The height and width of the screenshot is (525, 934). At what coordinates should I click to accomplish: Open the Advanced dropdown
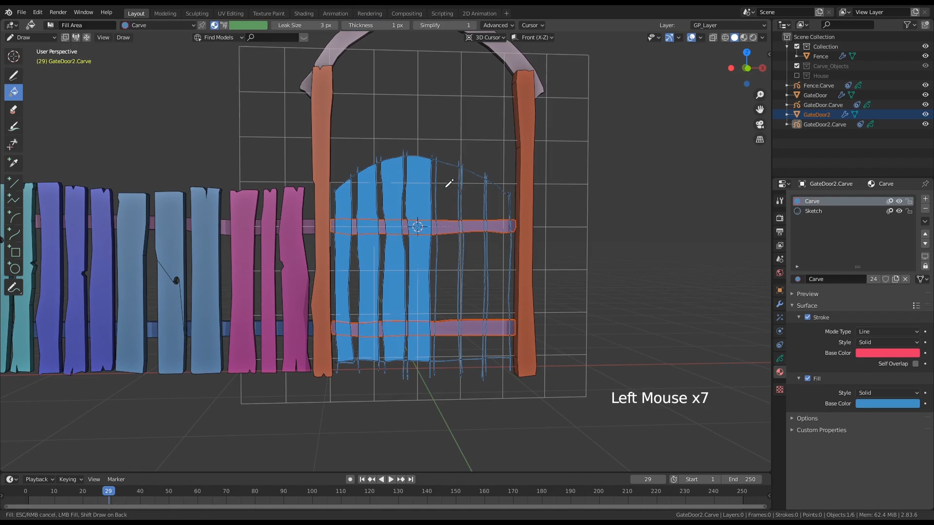(498, 25)
